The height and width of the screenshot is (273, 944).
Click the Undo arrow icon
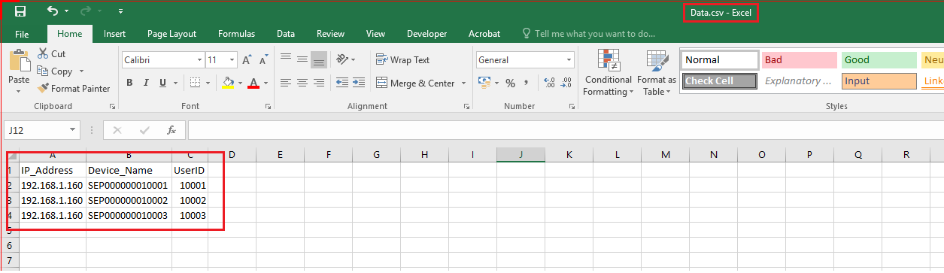click(52, 11)
